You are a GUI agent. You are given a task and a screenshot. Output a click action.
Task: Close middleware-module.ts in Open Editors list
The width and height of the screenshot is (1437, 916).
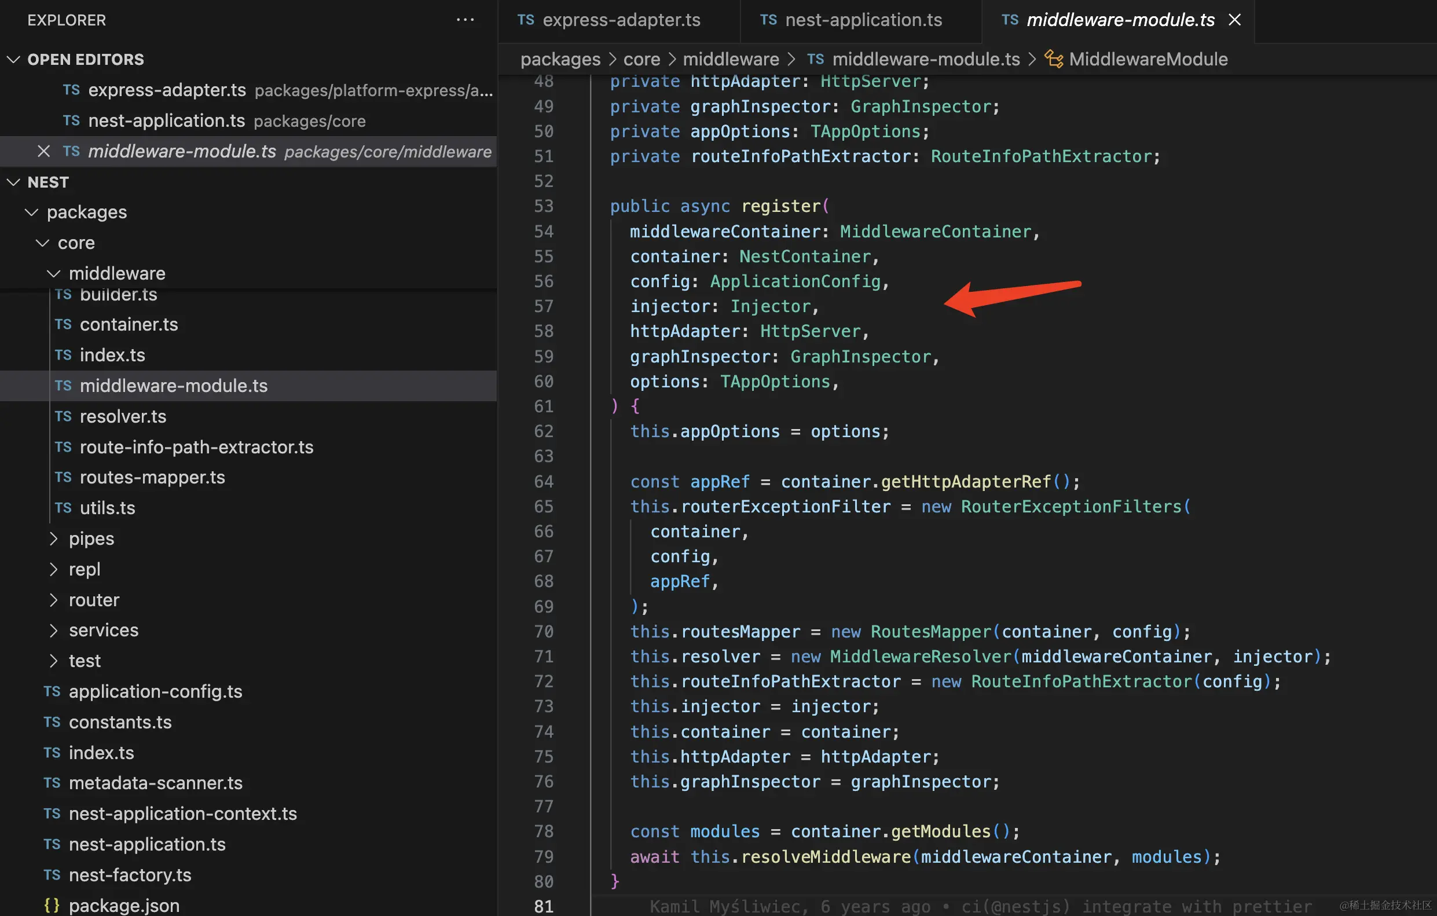[43, 152]
